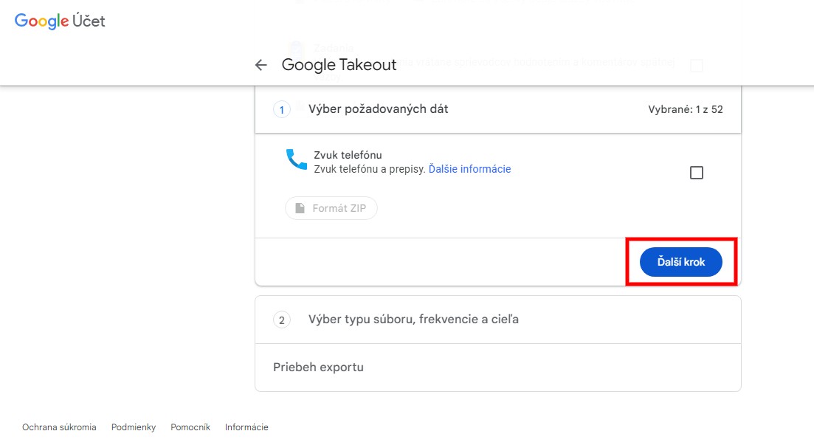
Task: Open the Informácie footer link
Action: pyautogui.click(x=246, y=427)
